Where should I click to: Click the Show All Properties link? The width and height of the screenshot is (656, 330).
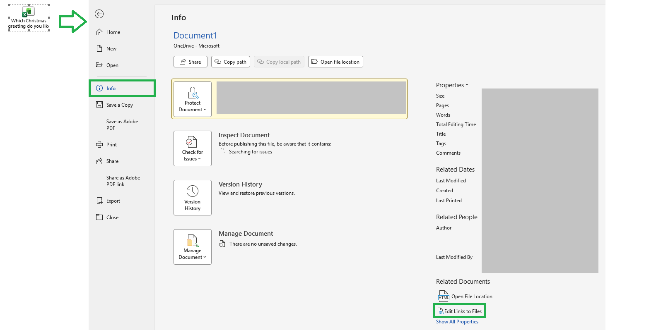click(457, 322)
